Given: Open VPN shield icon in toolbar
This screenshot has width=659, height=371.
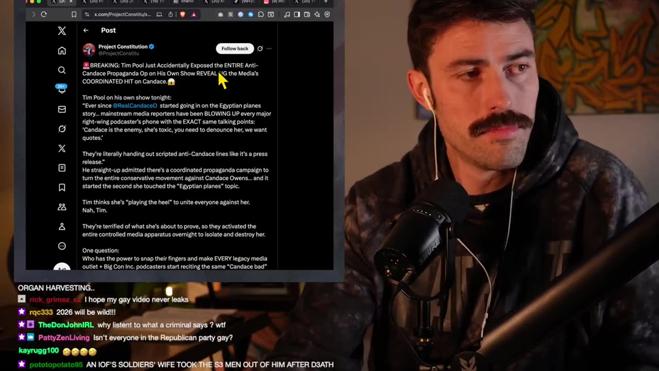Looking at the screenshot, I should (327, 14).
